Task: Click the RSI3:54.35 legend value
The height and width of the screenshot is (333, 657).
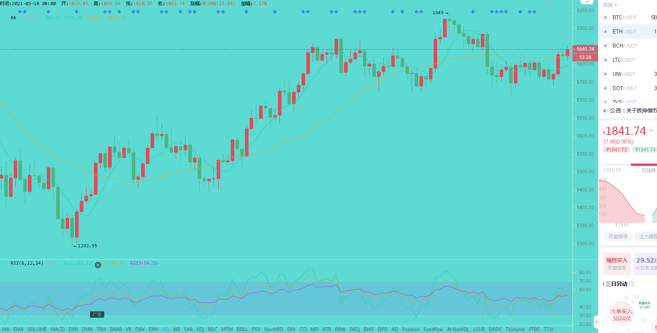Action: (x=144, y=263)
